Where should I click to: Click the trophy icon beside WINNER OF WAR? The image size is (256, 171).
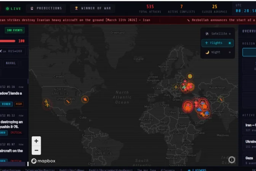(76, 8)
